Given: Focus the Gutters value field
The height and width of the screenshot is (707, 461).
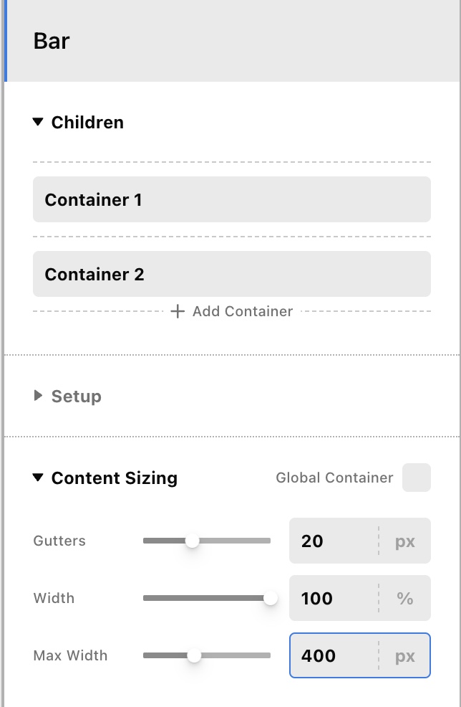Looking at the screenshot, I should point(333,541).
